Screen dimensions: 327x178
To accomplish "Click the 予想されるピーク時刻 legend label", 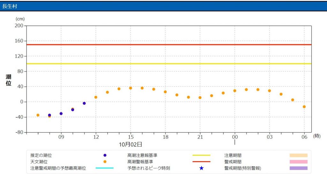I will pos(149,168).
